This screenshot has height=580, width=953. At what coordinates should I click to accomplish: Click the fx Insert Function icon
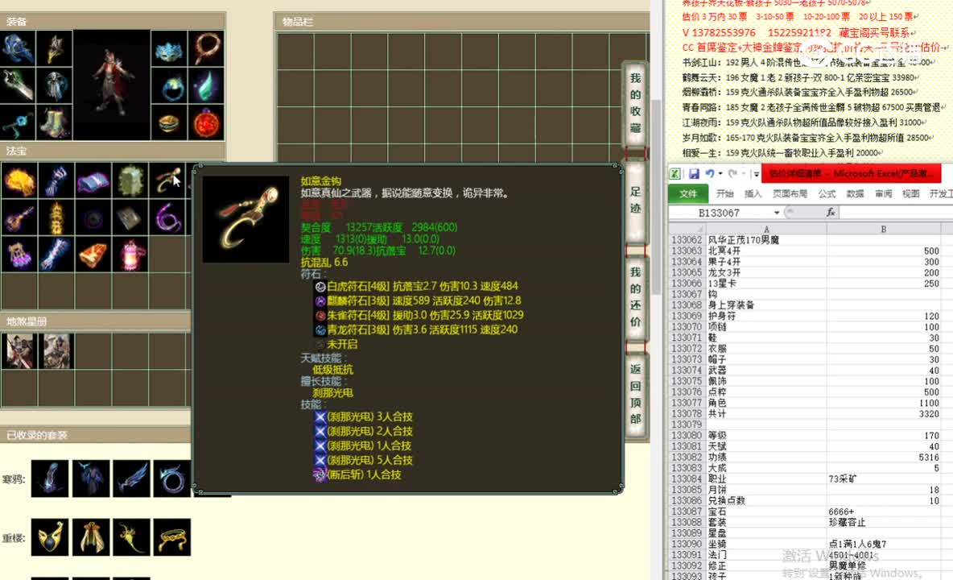click(x=830, y=212)
